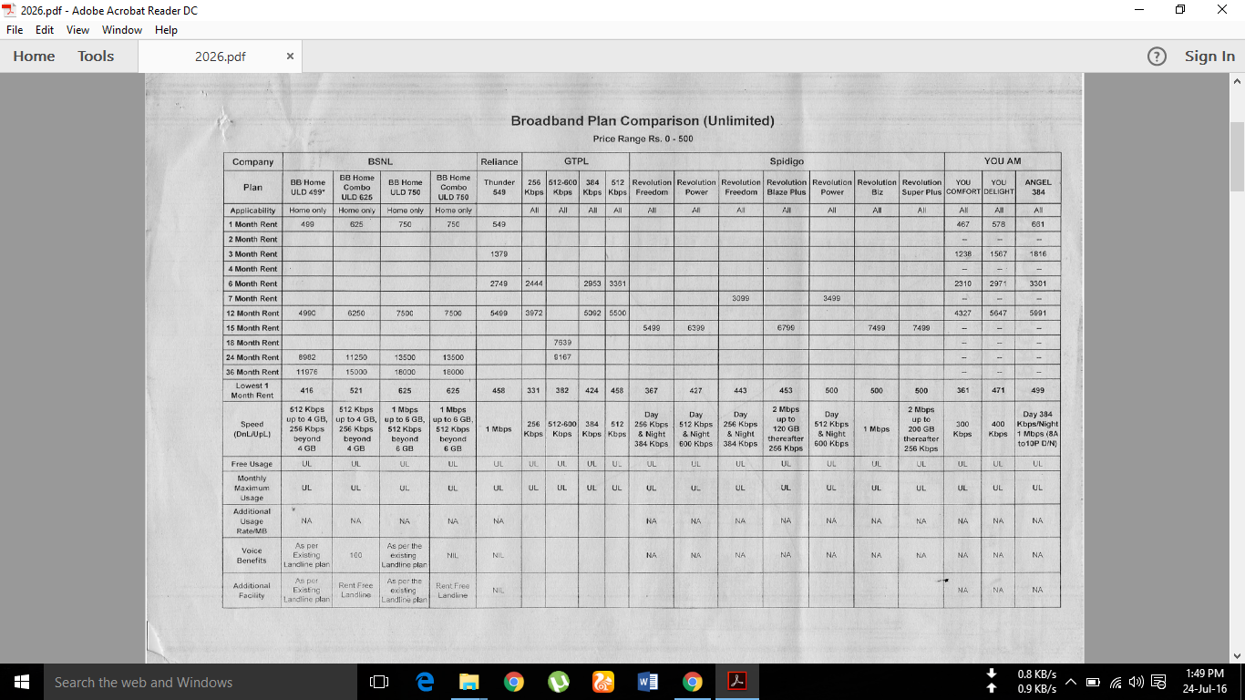This screenshot has height=700, width=1245.
Task: Click the volume speaker tray icon
Action: click(1136, 682)
